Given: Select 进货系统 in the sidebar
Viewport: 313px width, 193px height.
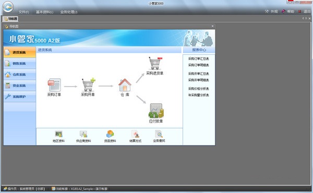Looking at the screenshot, I should point(20,52).
